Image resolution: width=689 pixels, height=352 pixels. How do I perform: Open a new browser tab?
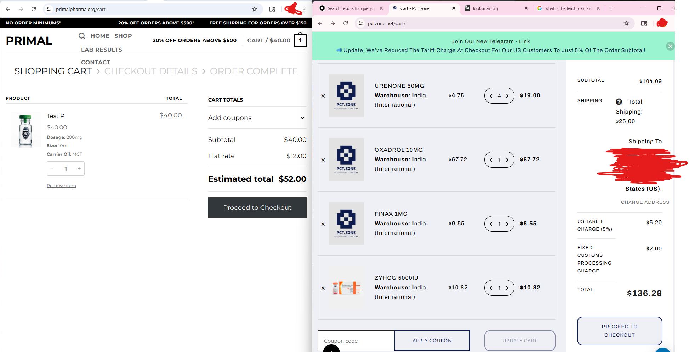click(x=611, y=8)
